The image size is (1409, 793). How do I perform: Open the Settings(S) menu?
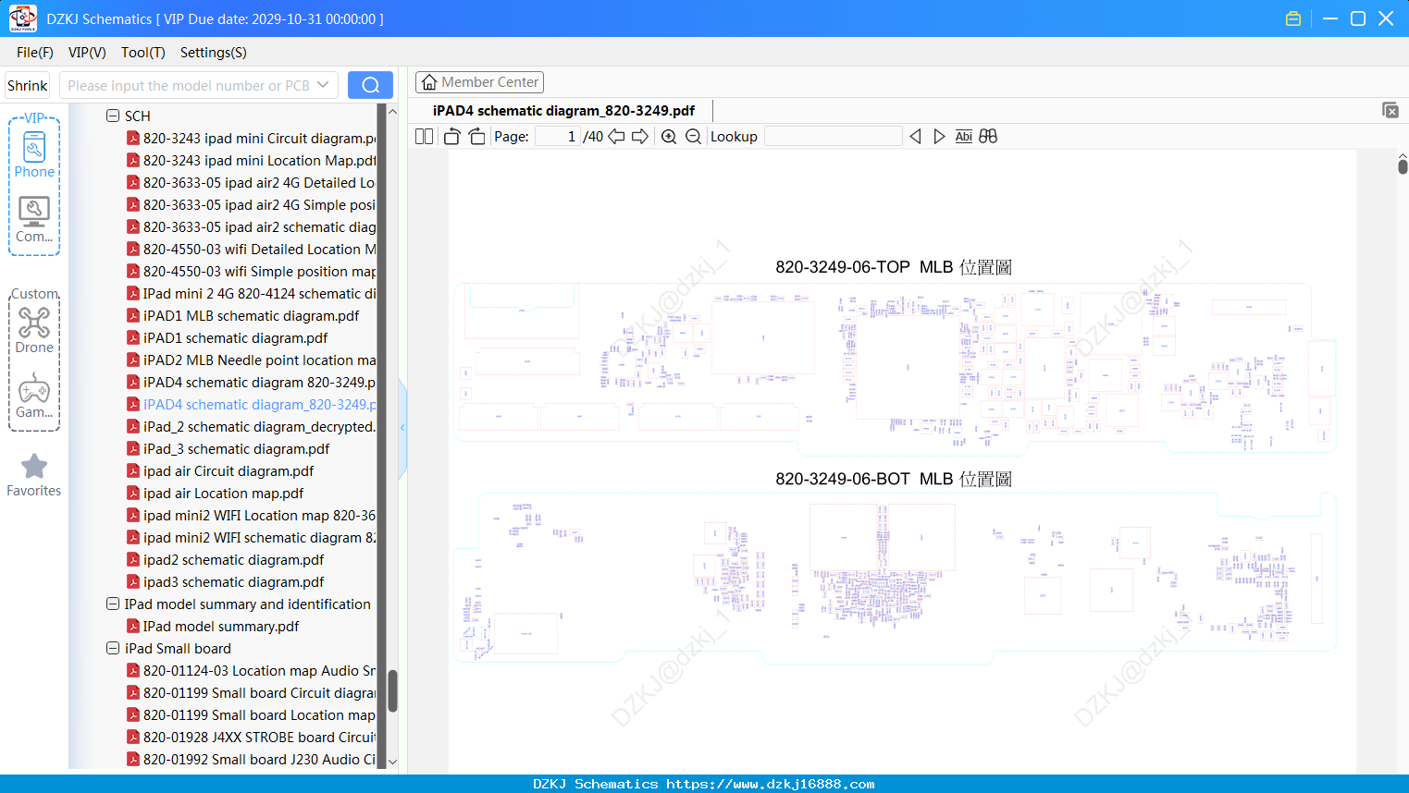pos(214,53)
